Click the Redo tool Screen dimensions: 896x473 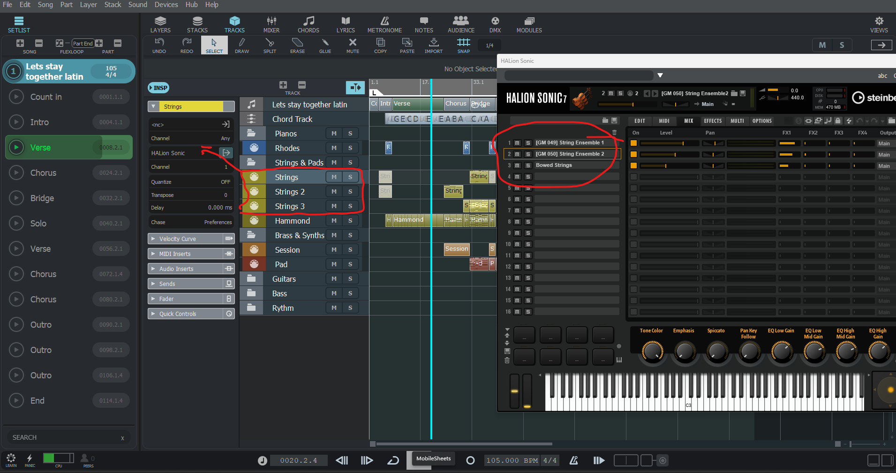click(187, 45)
